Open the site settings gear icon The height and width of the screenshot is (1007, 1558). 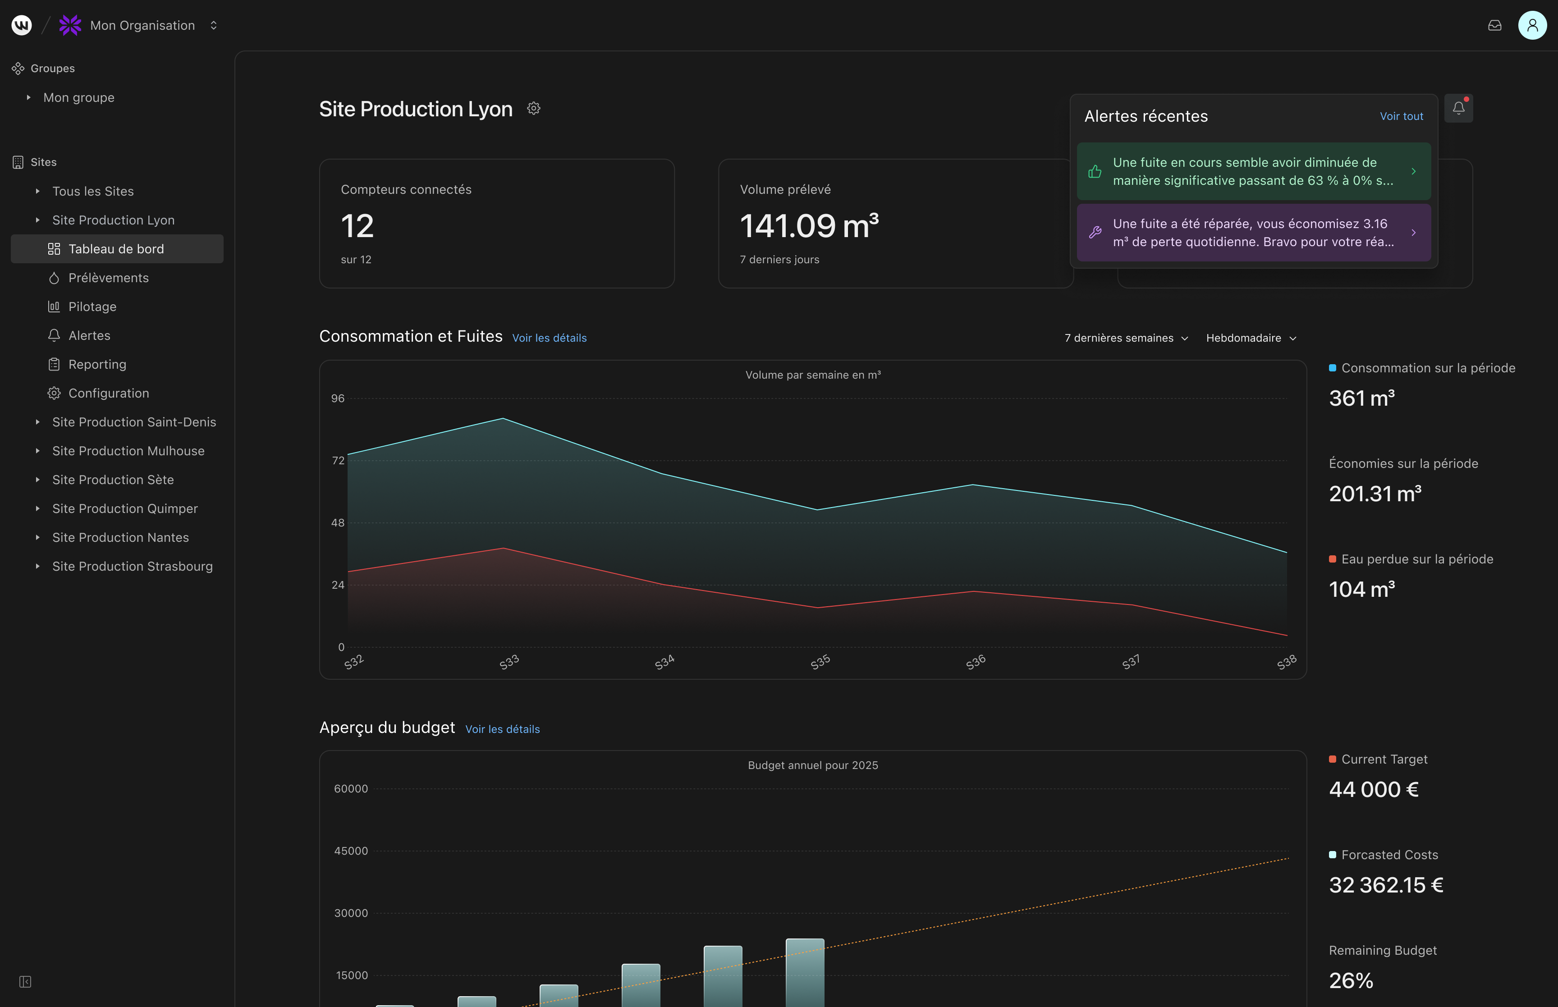(533, 109)
